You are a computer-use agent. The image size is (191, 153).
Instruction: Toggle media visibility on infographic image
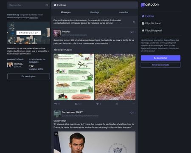pos(56,56)
